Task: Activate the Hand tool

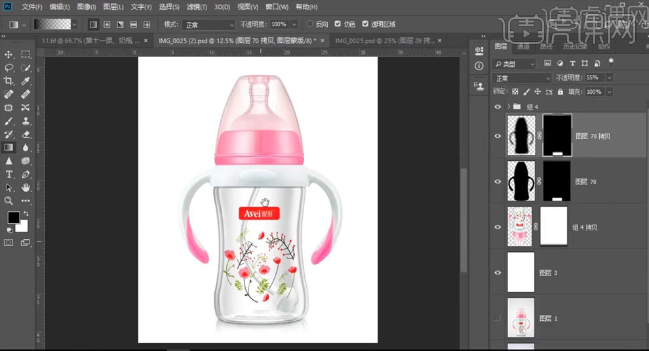Action: pos(26,188)
